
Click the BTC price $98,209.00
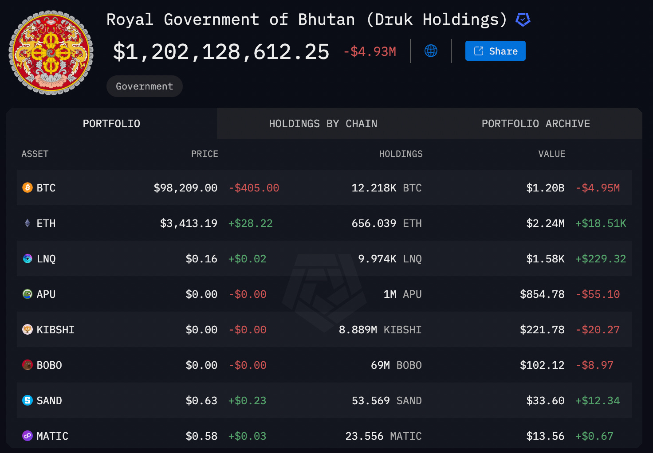(185, 188)
